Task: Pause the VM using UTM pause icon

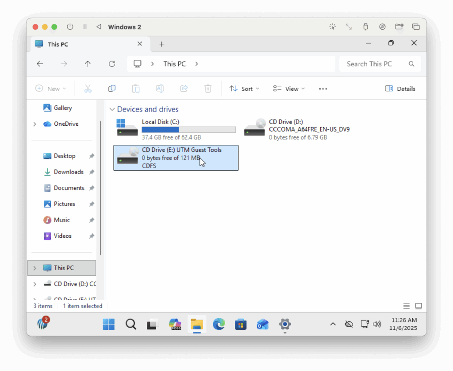Action: click(x=85, y=27)
